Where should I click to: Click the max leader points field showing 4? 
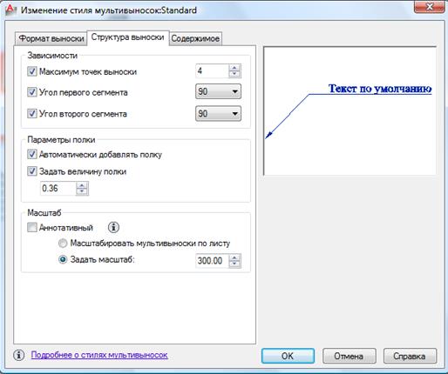click(212, 71)
